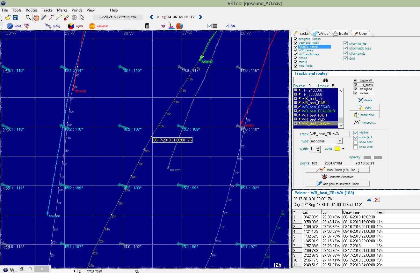Increase width with stepper up arrow
The height and width of the screenshot is (273, 420).
tap(318, 147)
